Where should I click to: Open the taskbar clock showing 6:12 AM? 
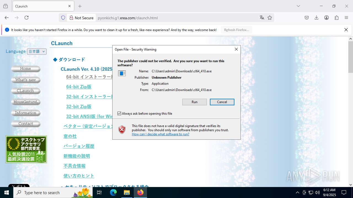[x=329, y=193]
